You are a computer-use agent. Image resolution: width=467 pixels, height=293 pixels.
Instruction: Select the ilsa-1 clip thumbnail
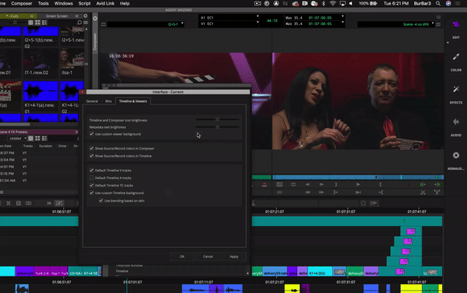point(72,59)
